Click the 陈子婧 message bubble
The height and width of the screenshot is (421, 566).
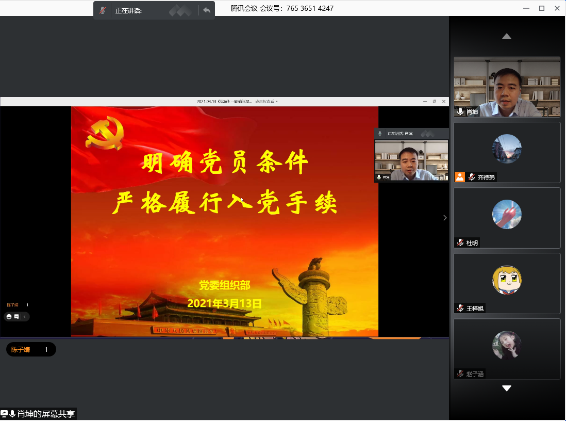[31, 349]
